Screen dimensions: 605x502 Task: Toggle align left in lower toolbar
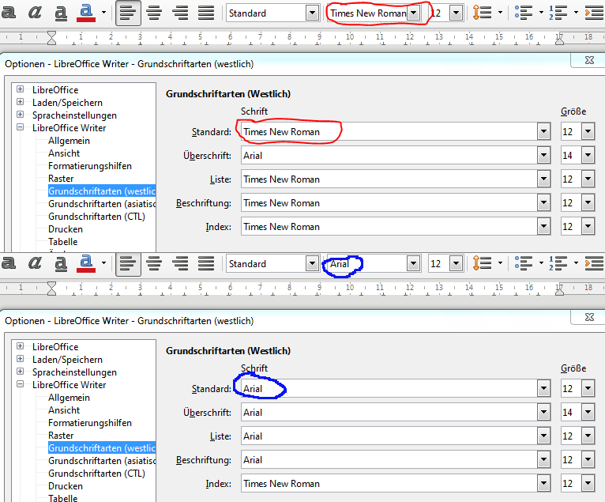point(128,264)
